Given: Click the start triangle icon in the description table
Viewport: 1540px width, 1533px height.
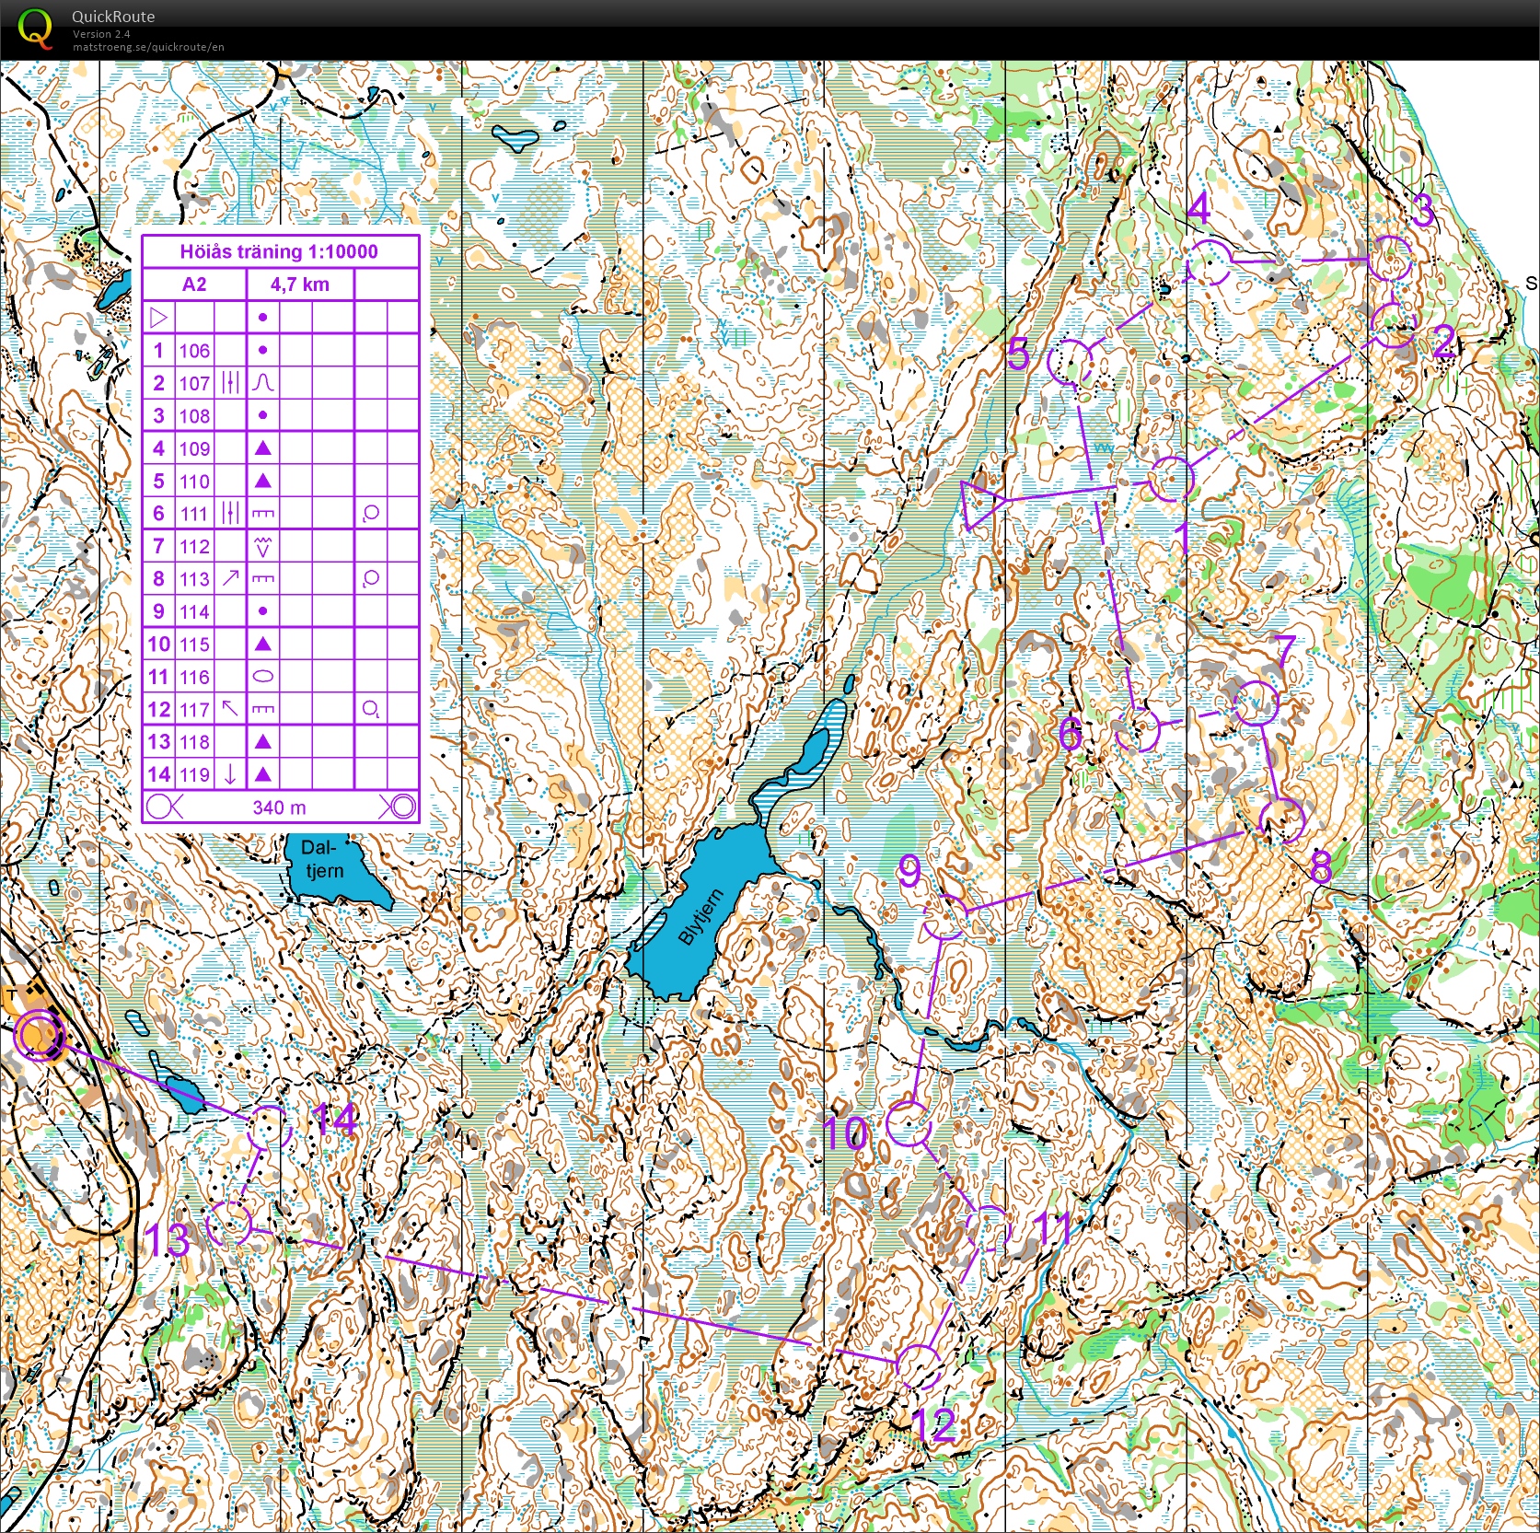Looking at the screenshot, I should click(x=159, y=318).
